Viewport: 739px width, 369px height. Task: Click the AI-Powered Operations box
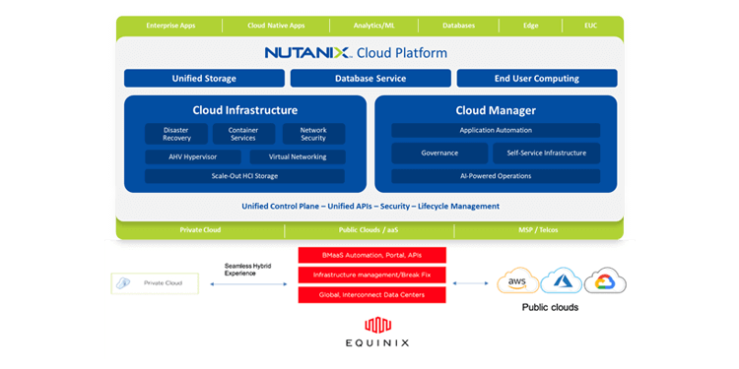point(496,176)
